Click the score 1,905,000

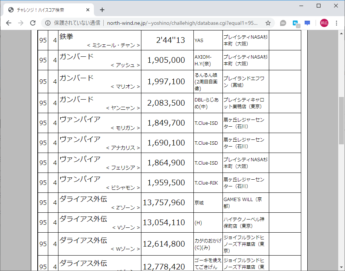pos(166,60)
